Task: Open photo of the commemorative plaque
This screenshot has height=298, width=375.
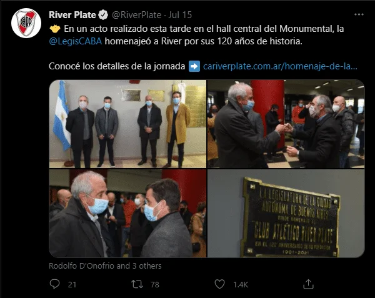Action: [286, 214]
